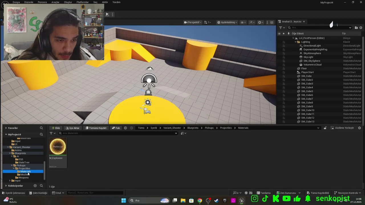Collapse Lvl_FirstPerson (Editör) in outliner

(x=293, y=38)
